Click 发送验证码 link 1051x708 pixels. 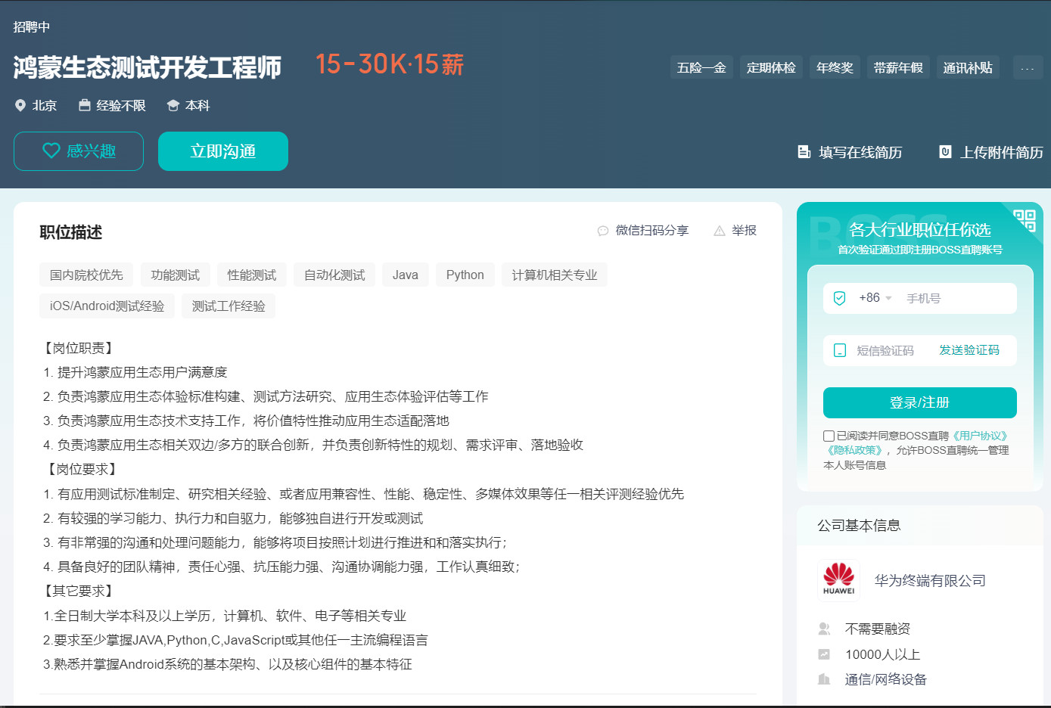969,350
